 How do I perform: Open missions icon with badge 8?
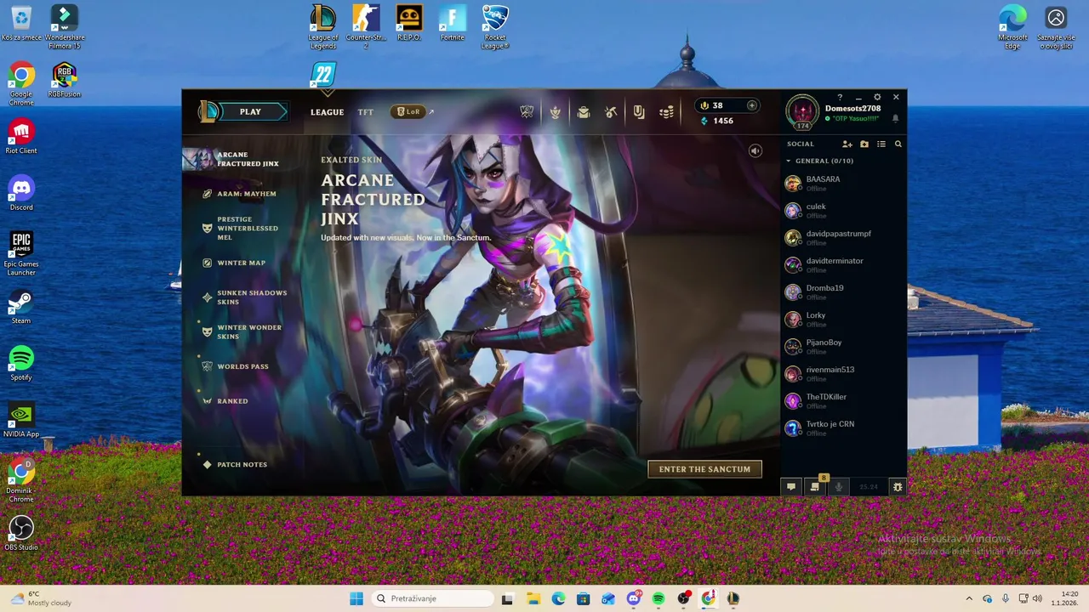815,486
